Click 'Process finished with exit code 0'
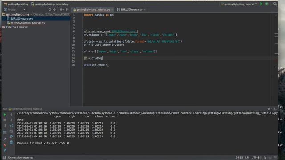 [43, 143]
